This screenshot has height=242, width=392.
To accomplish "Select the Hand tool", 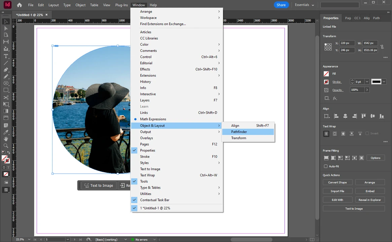I will pos(6,138).
